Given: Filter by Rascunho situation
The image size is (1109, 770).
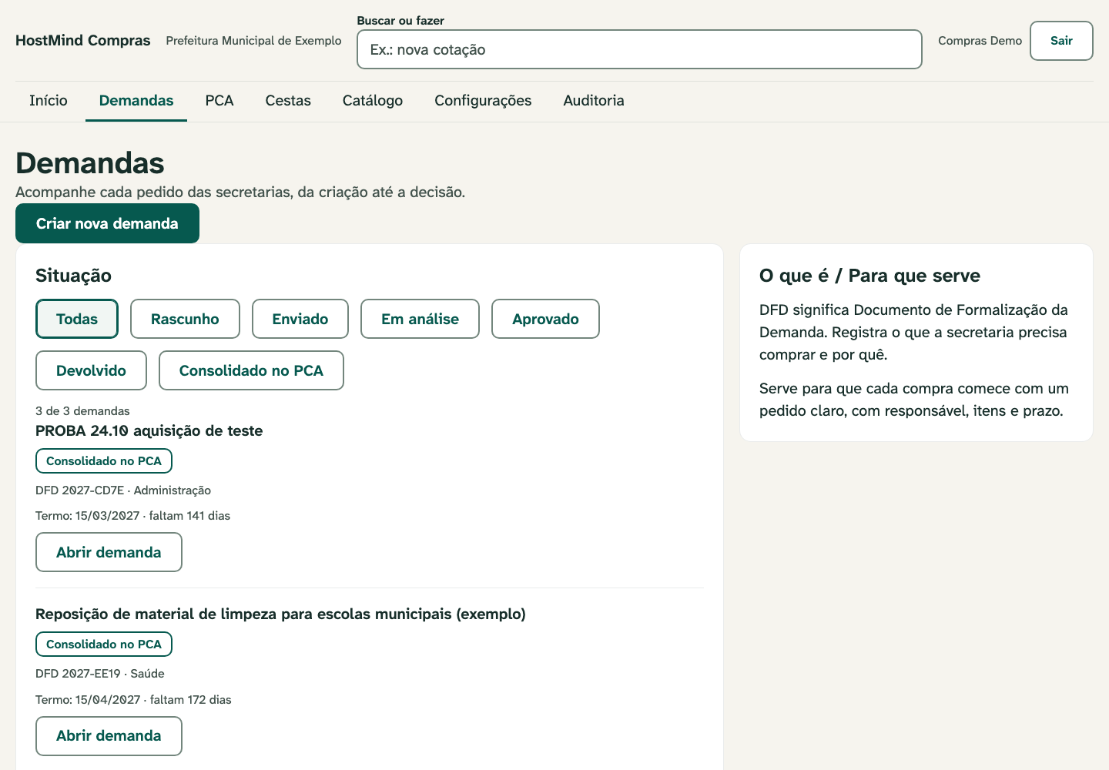Looking at the screenshot, I should click(185, 319).
